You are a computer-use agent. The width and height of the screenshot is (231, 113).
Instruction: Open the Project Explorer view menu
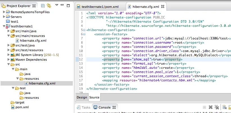point(57,5)
